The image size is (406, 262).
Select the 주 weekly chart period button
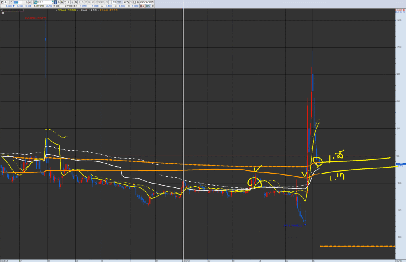(x=59, y=2)
